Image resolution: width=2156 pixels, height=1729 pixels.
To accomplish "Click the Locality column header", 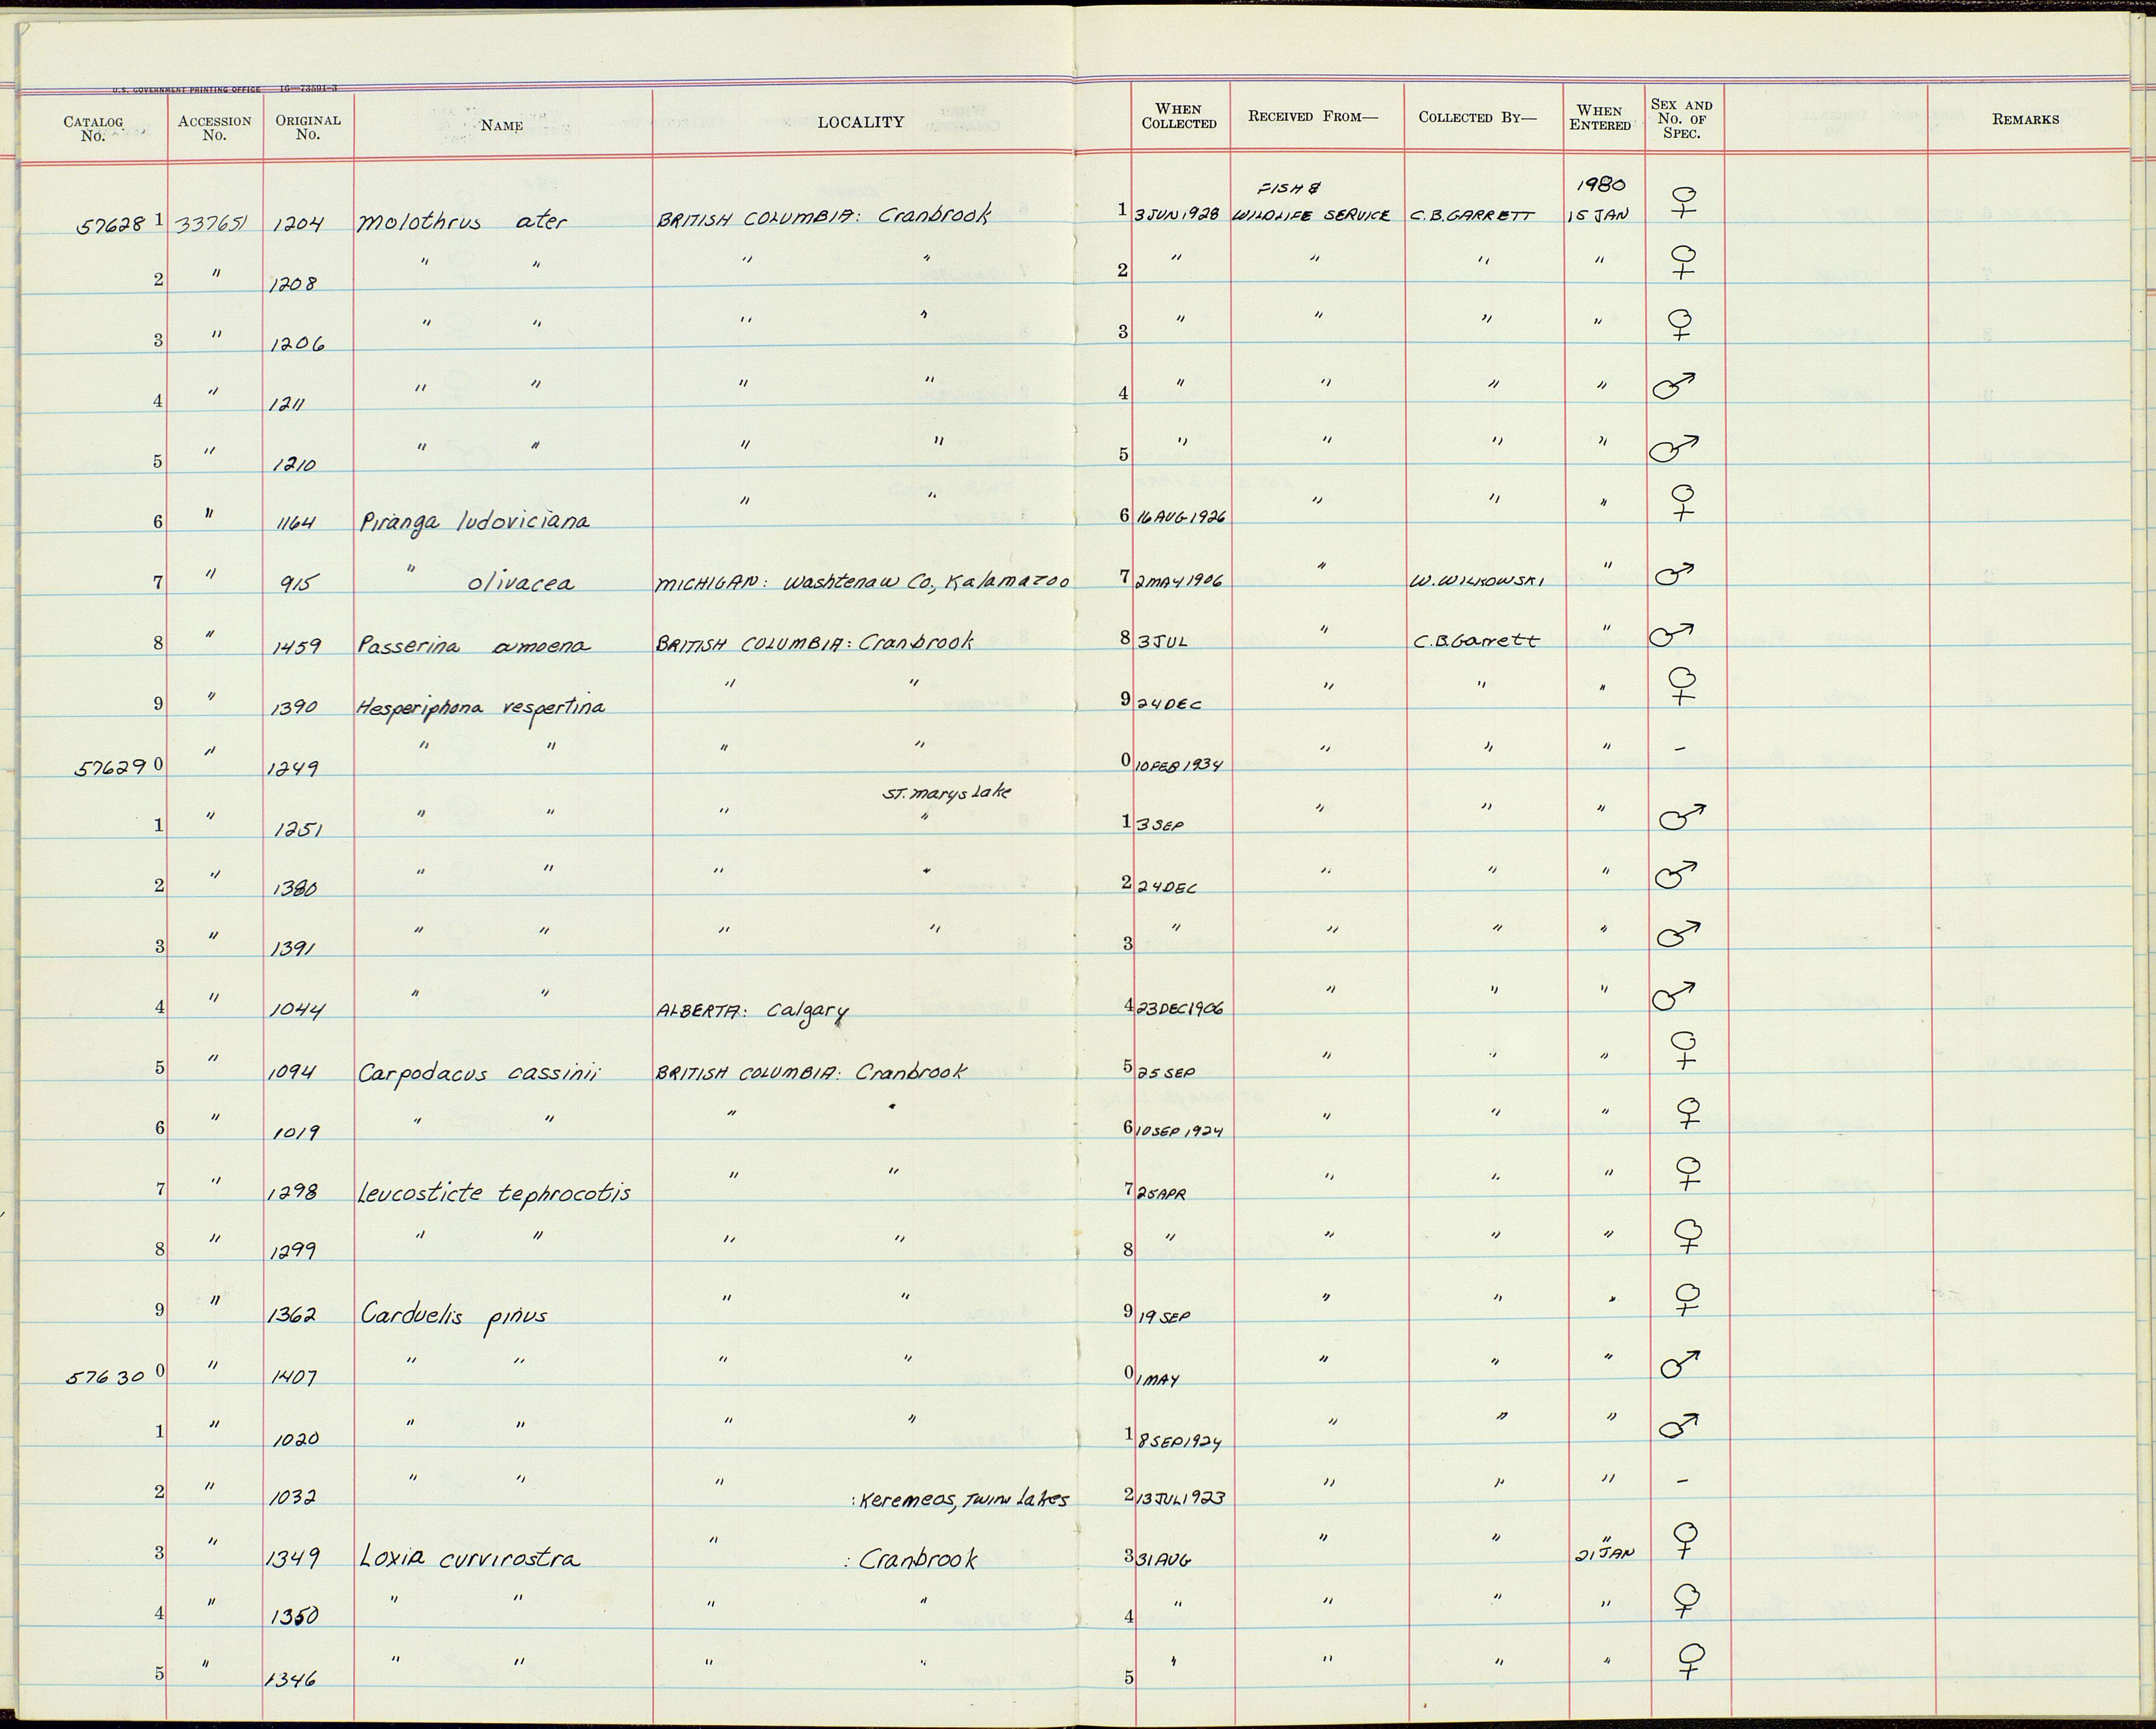I will (860, 122).
